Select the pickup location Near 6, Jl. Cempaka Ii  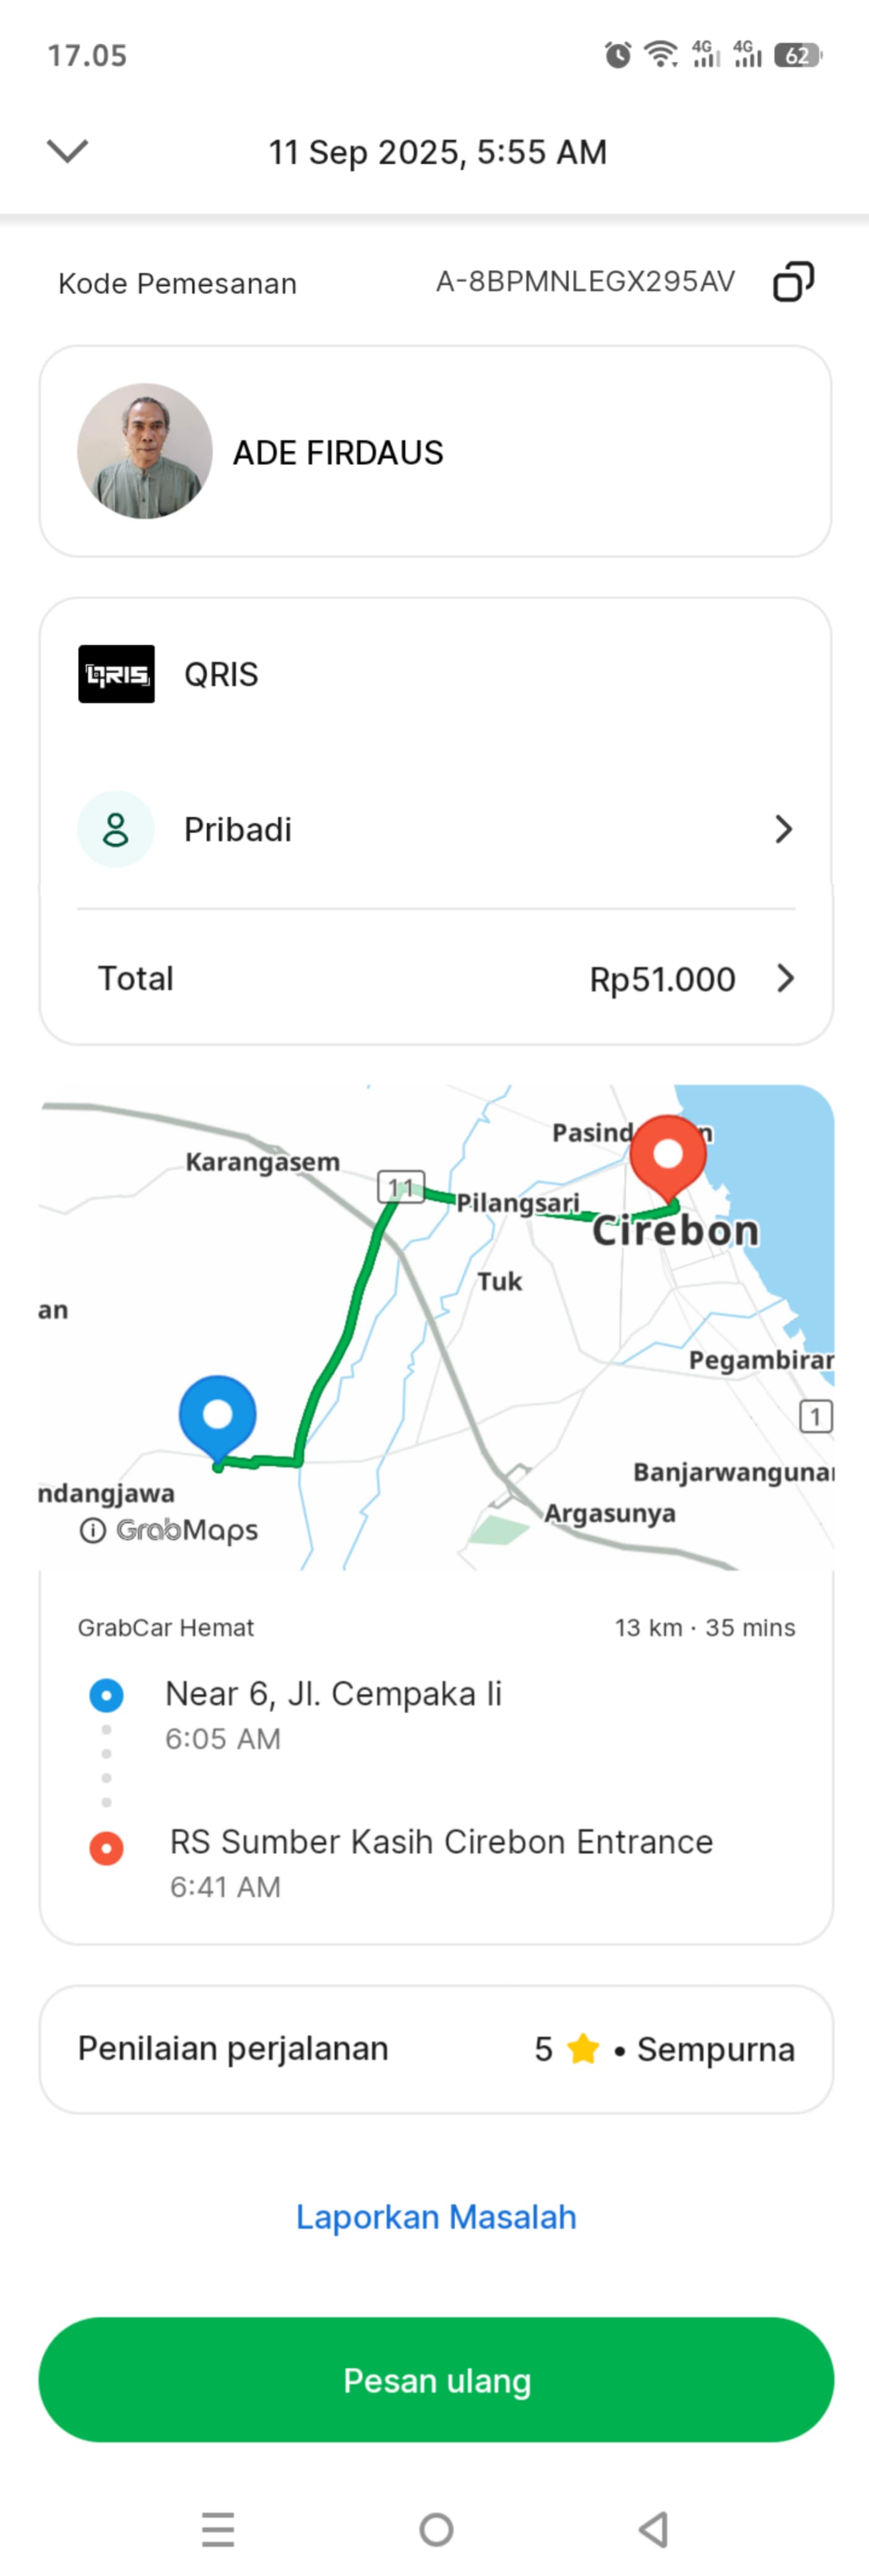click(333, 1694)
